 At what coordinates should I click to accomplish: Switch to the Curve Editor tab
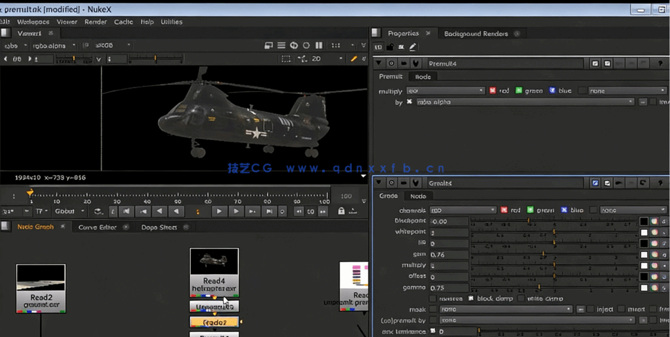click(x=97, y=227)
